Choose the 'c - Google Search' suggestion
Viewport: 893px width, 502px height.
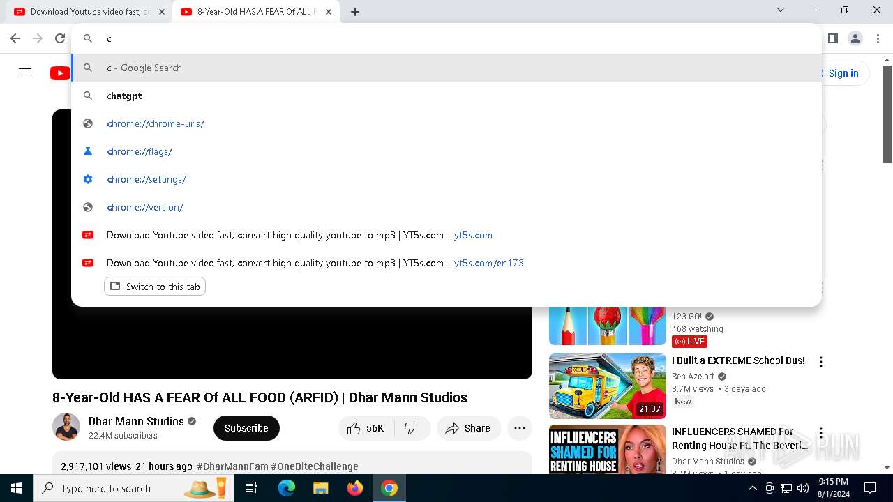click(446, 68)
